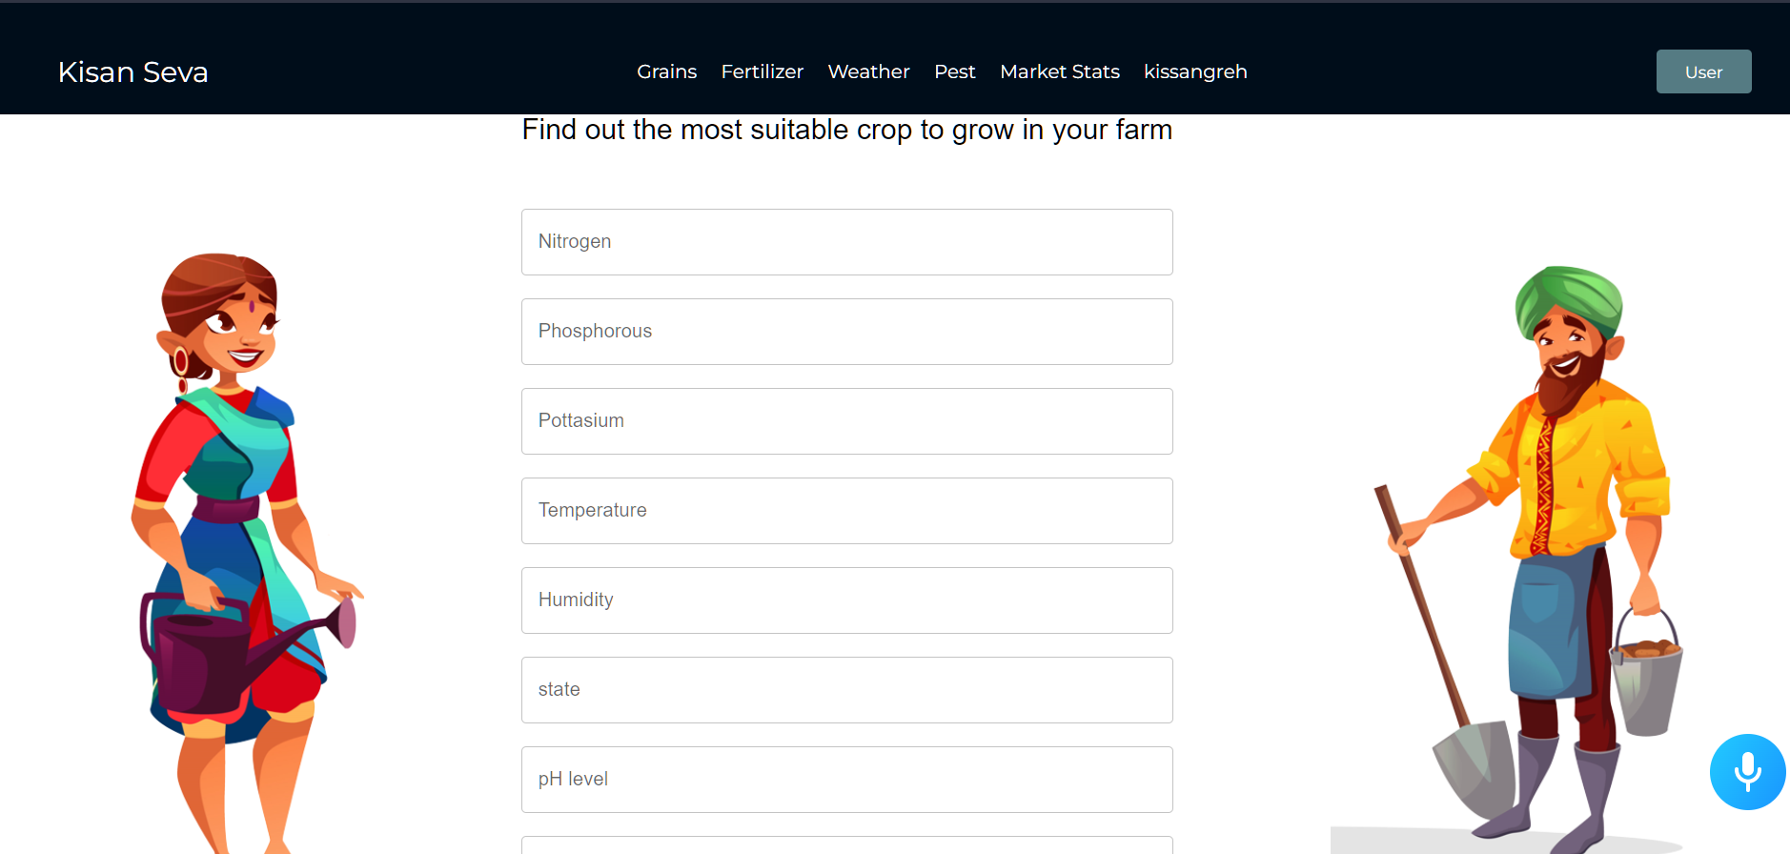Select the Humidity field
Image resolution: width=1790 pixels, height=854 pixels.
[x=846, y=600]
